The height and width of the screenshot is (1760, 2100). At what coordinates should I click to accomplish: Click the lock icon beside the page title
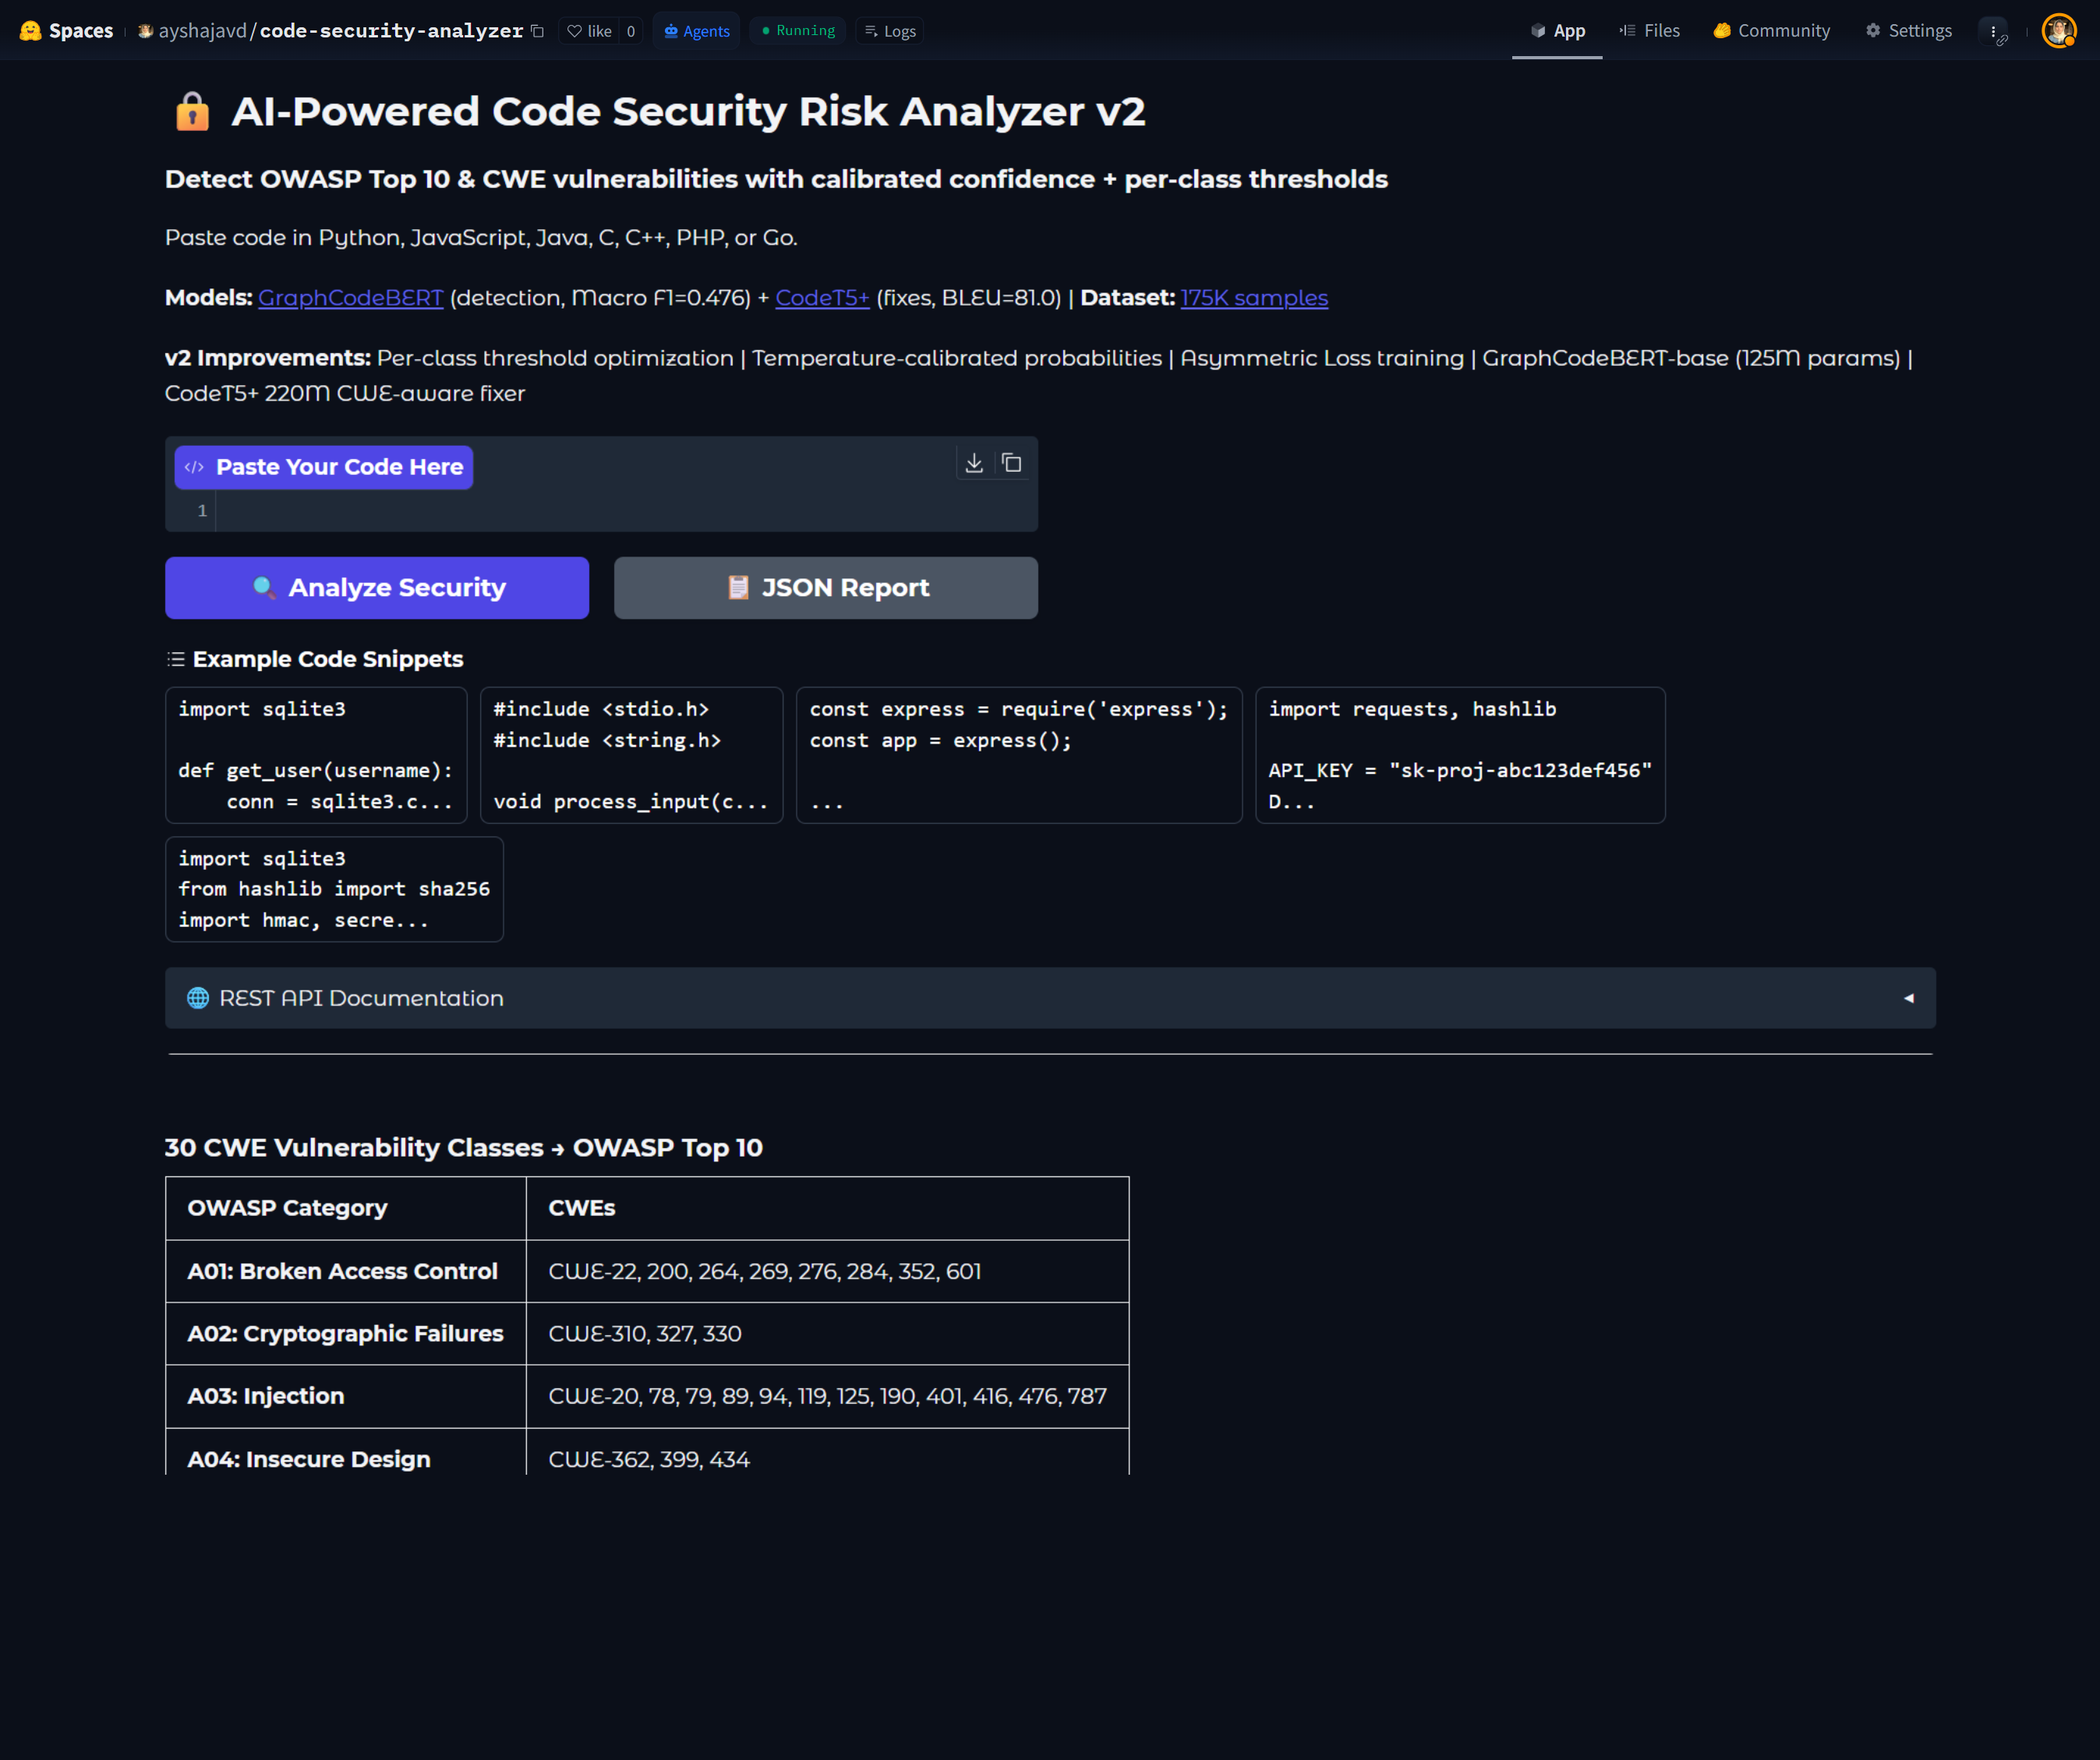click(x=192, y=111)
